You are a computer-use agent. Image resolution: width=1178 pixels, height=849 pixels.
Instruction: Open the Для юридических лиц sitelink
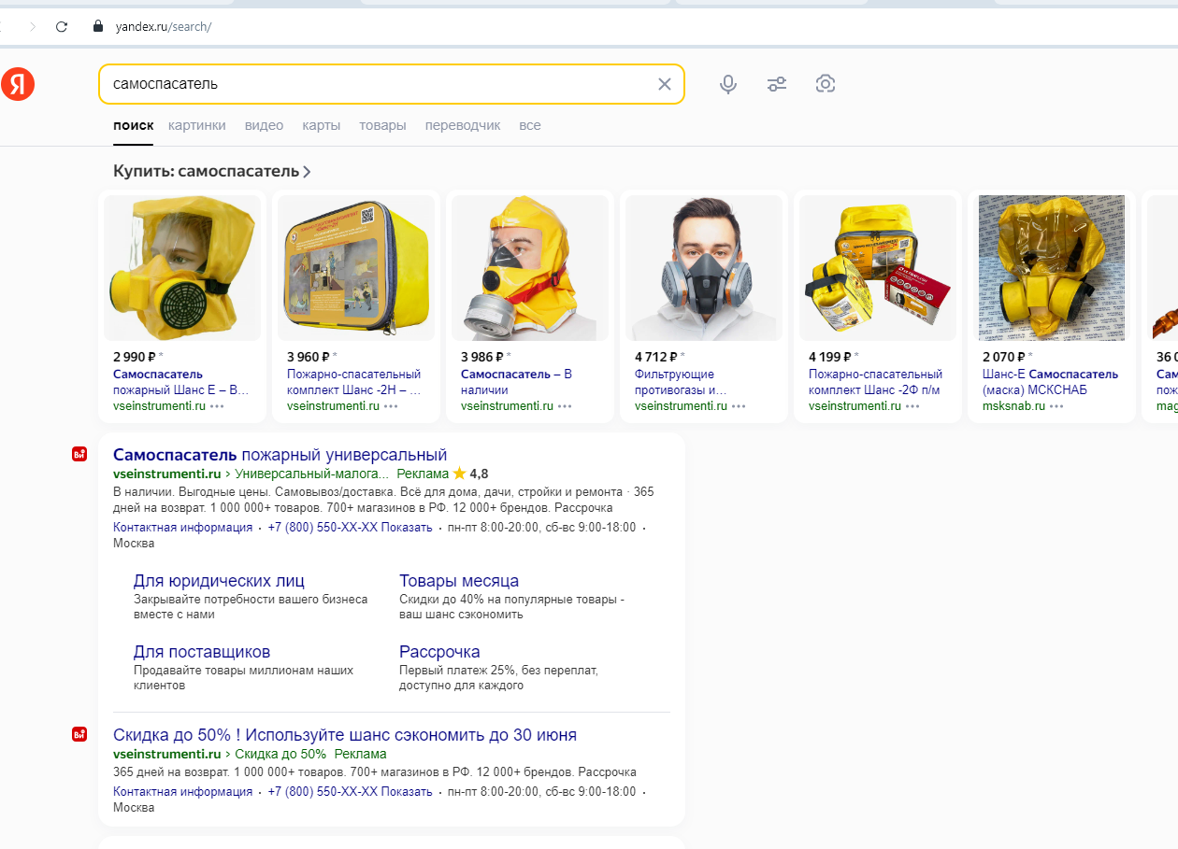click(x=219, y=581)
